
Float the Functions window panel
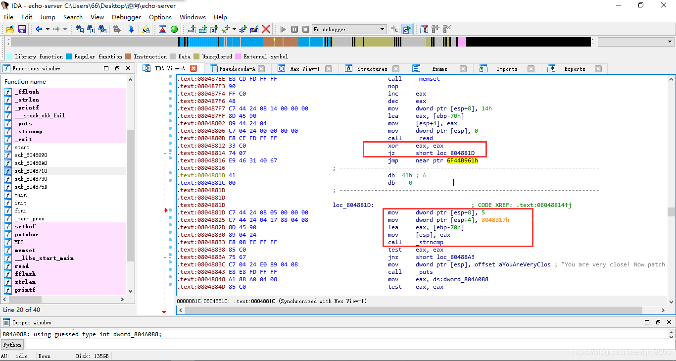pos(117,68)
